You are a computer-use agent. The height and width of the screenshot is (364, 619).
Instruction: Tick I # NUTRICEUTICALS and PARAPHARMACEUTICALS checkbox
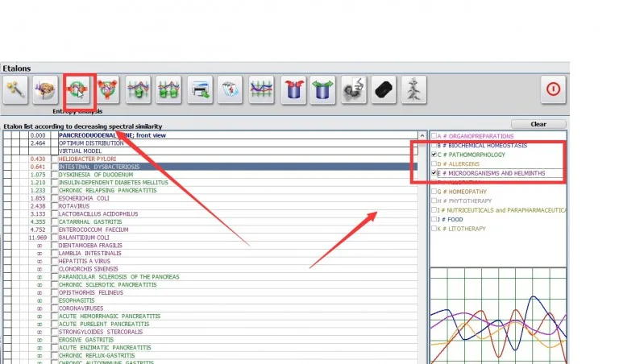(x=434, y=210)
